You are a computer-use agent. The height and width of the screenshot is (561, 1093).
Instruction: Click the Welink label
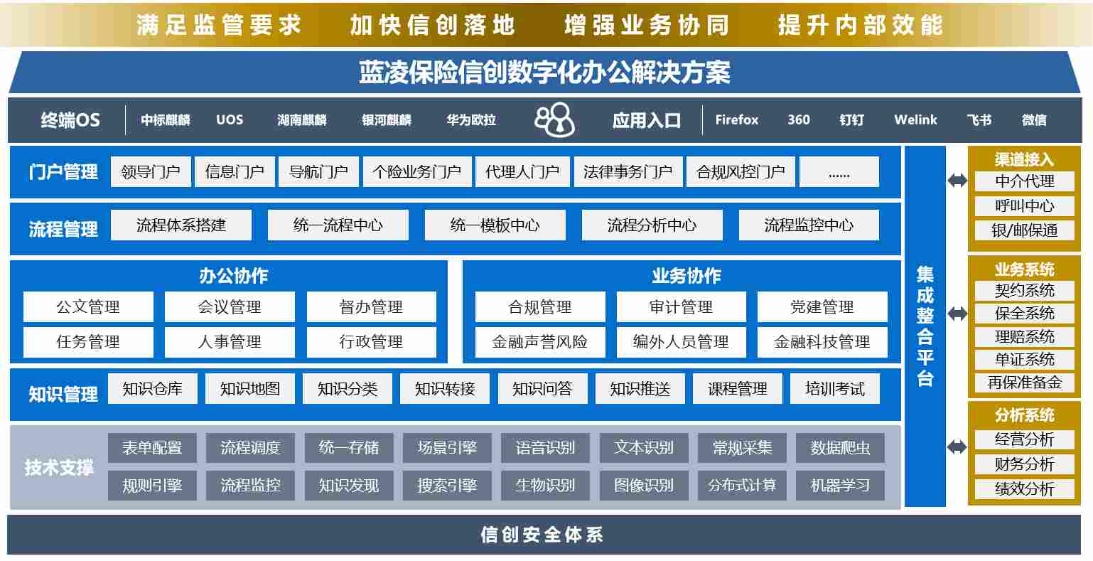[x=916, y=119]
